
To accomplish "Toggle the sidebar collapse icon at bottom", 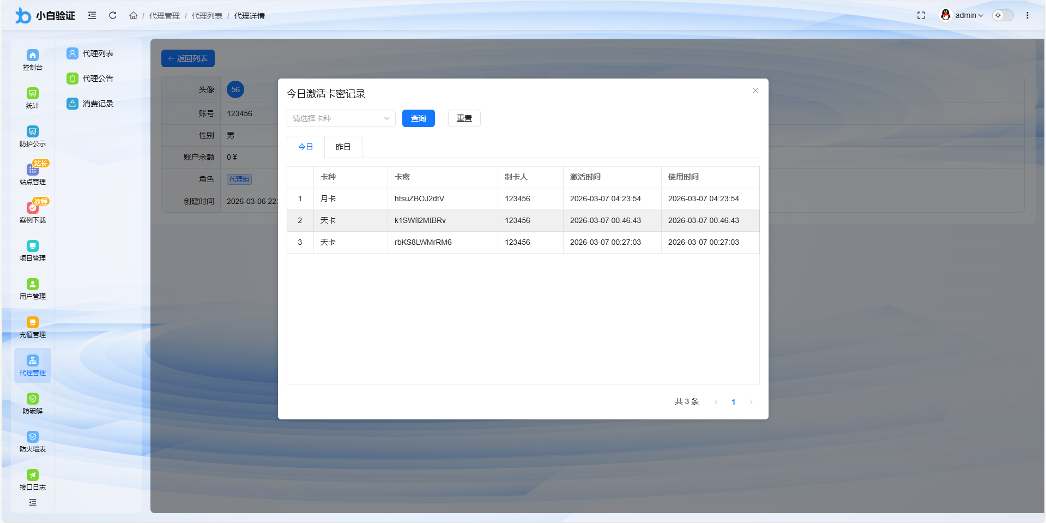I will point(32,503).
